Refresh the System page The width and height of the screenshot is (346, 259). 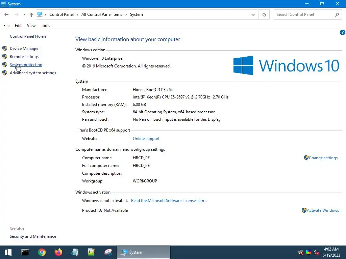point(264,15)
